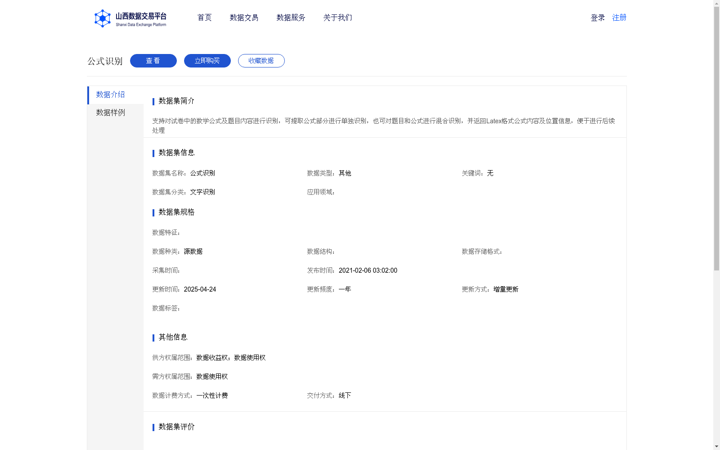
Task: Click the 数据结构 label
Action: [321, 252]
